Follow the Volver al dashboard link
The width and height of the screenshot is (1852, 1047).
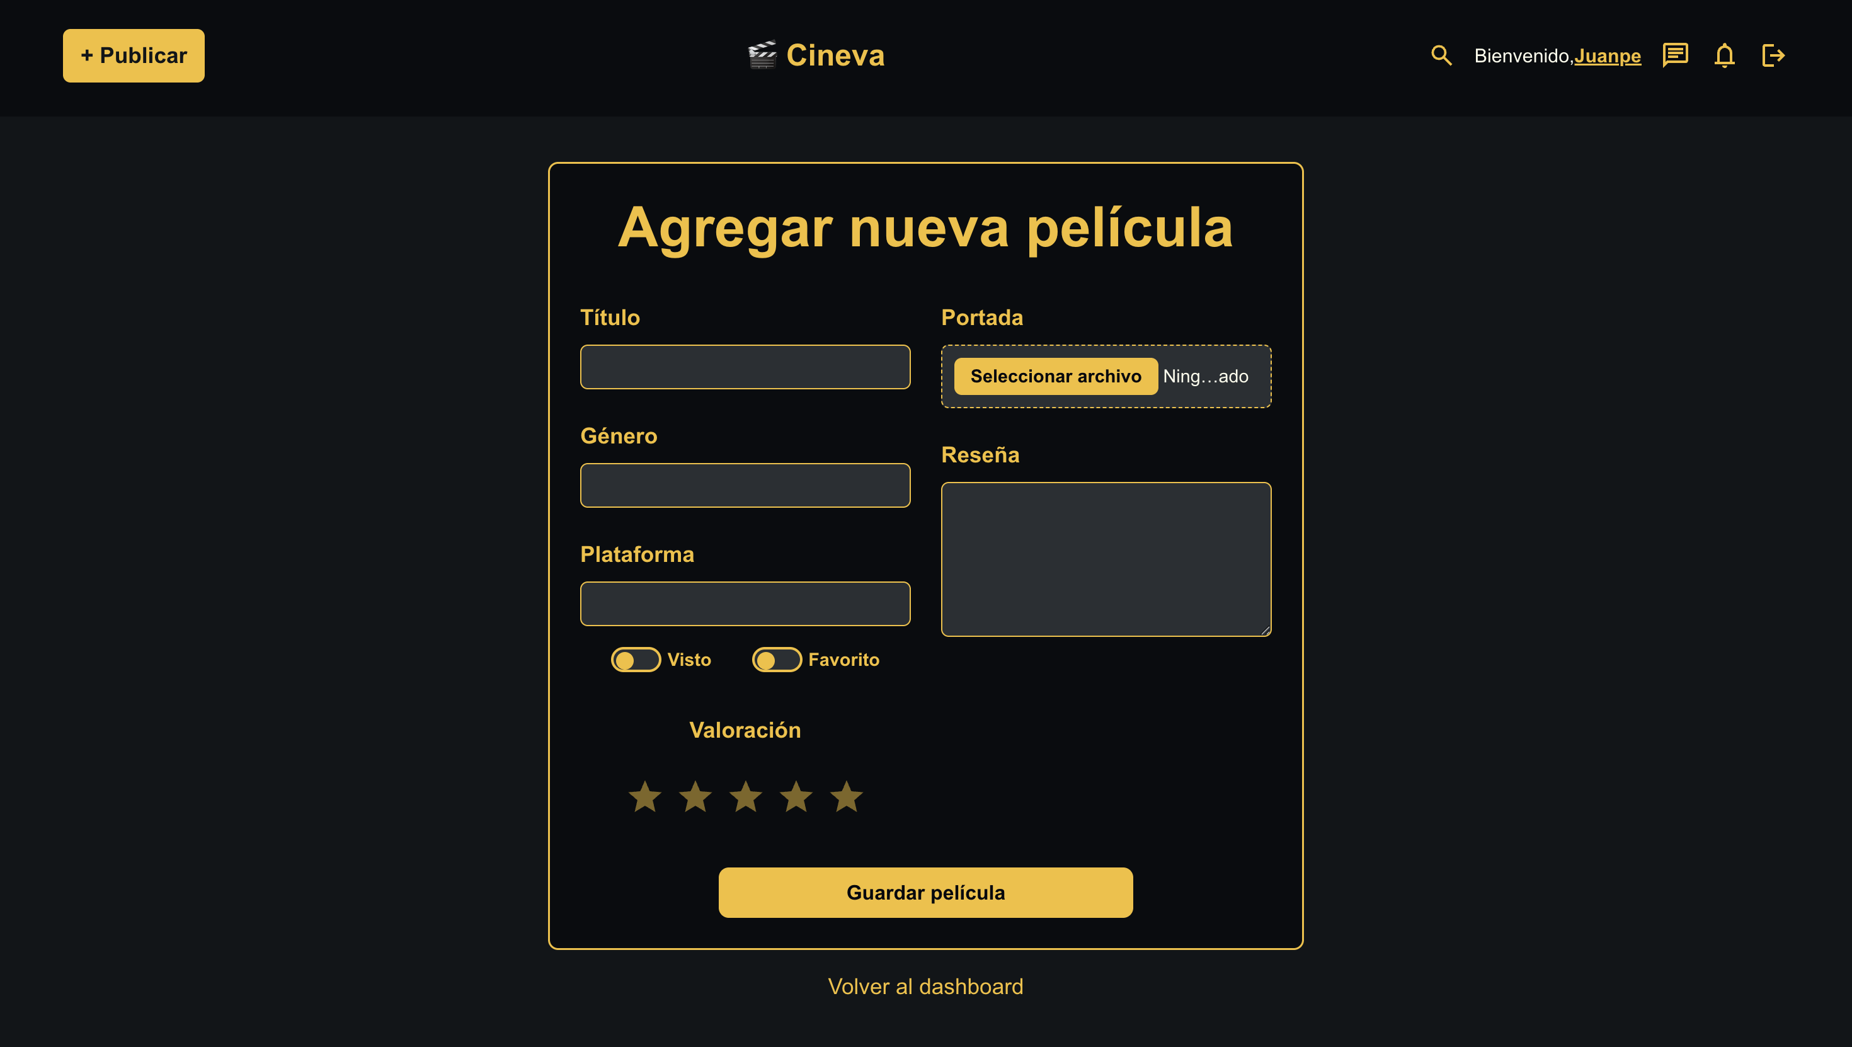[x=925, y=987]
